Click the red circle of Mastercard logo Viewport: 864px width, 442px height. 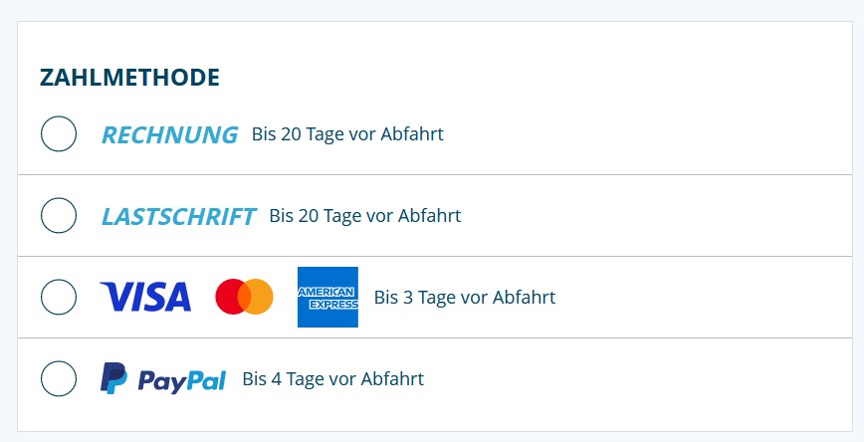click(x=229, y=297)
